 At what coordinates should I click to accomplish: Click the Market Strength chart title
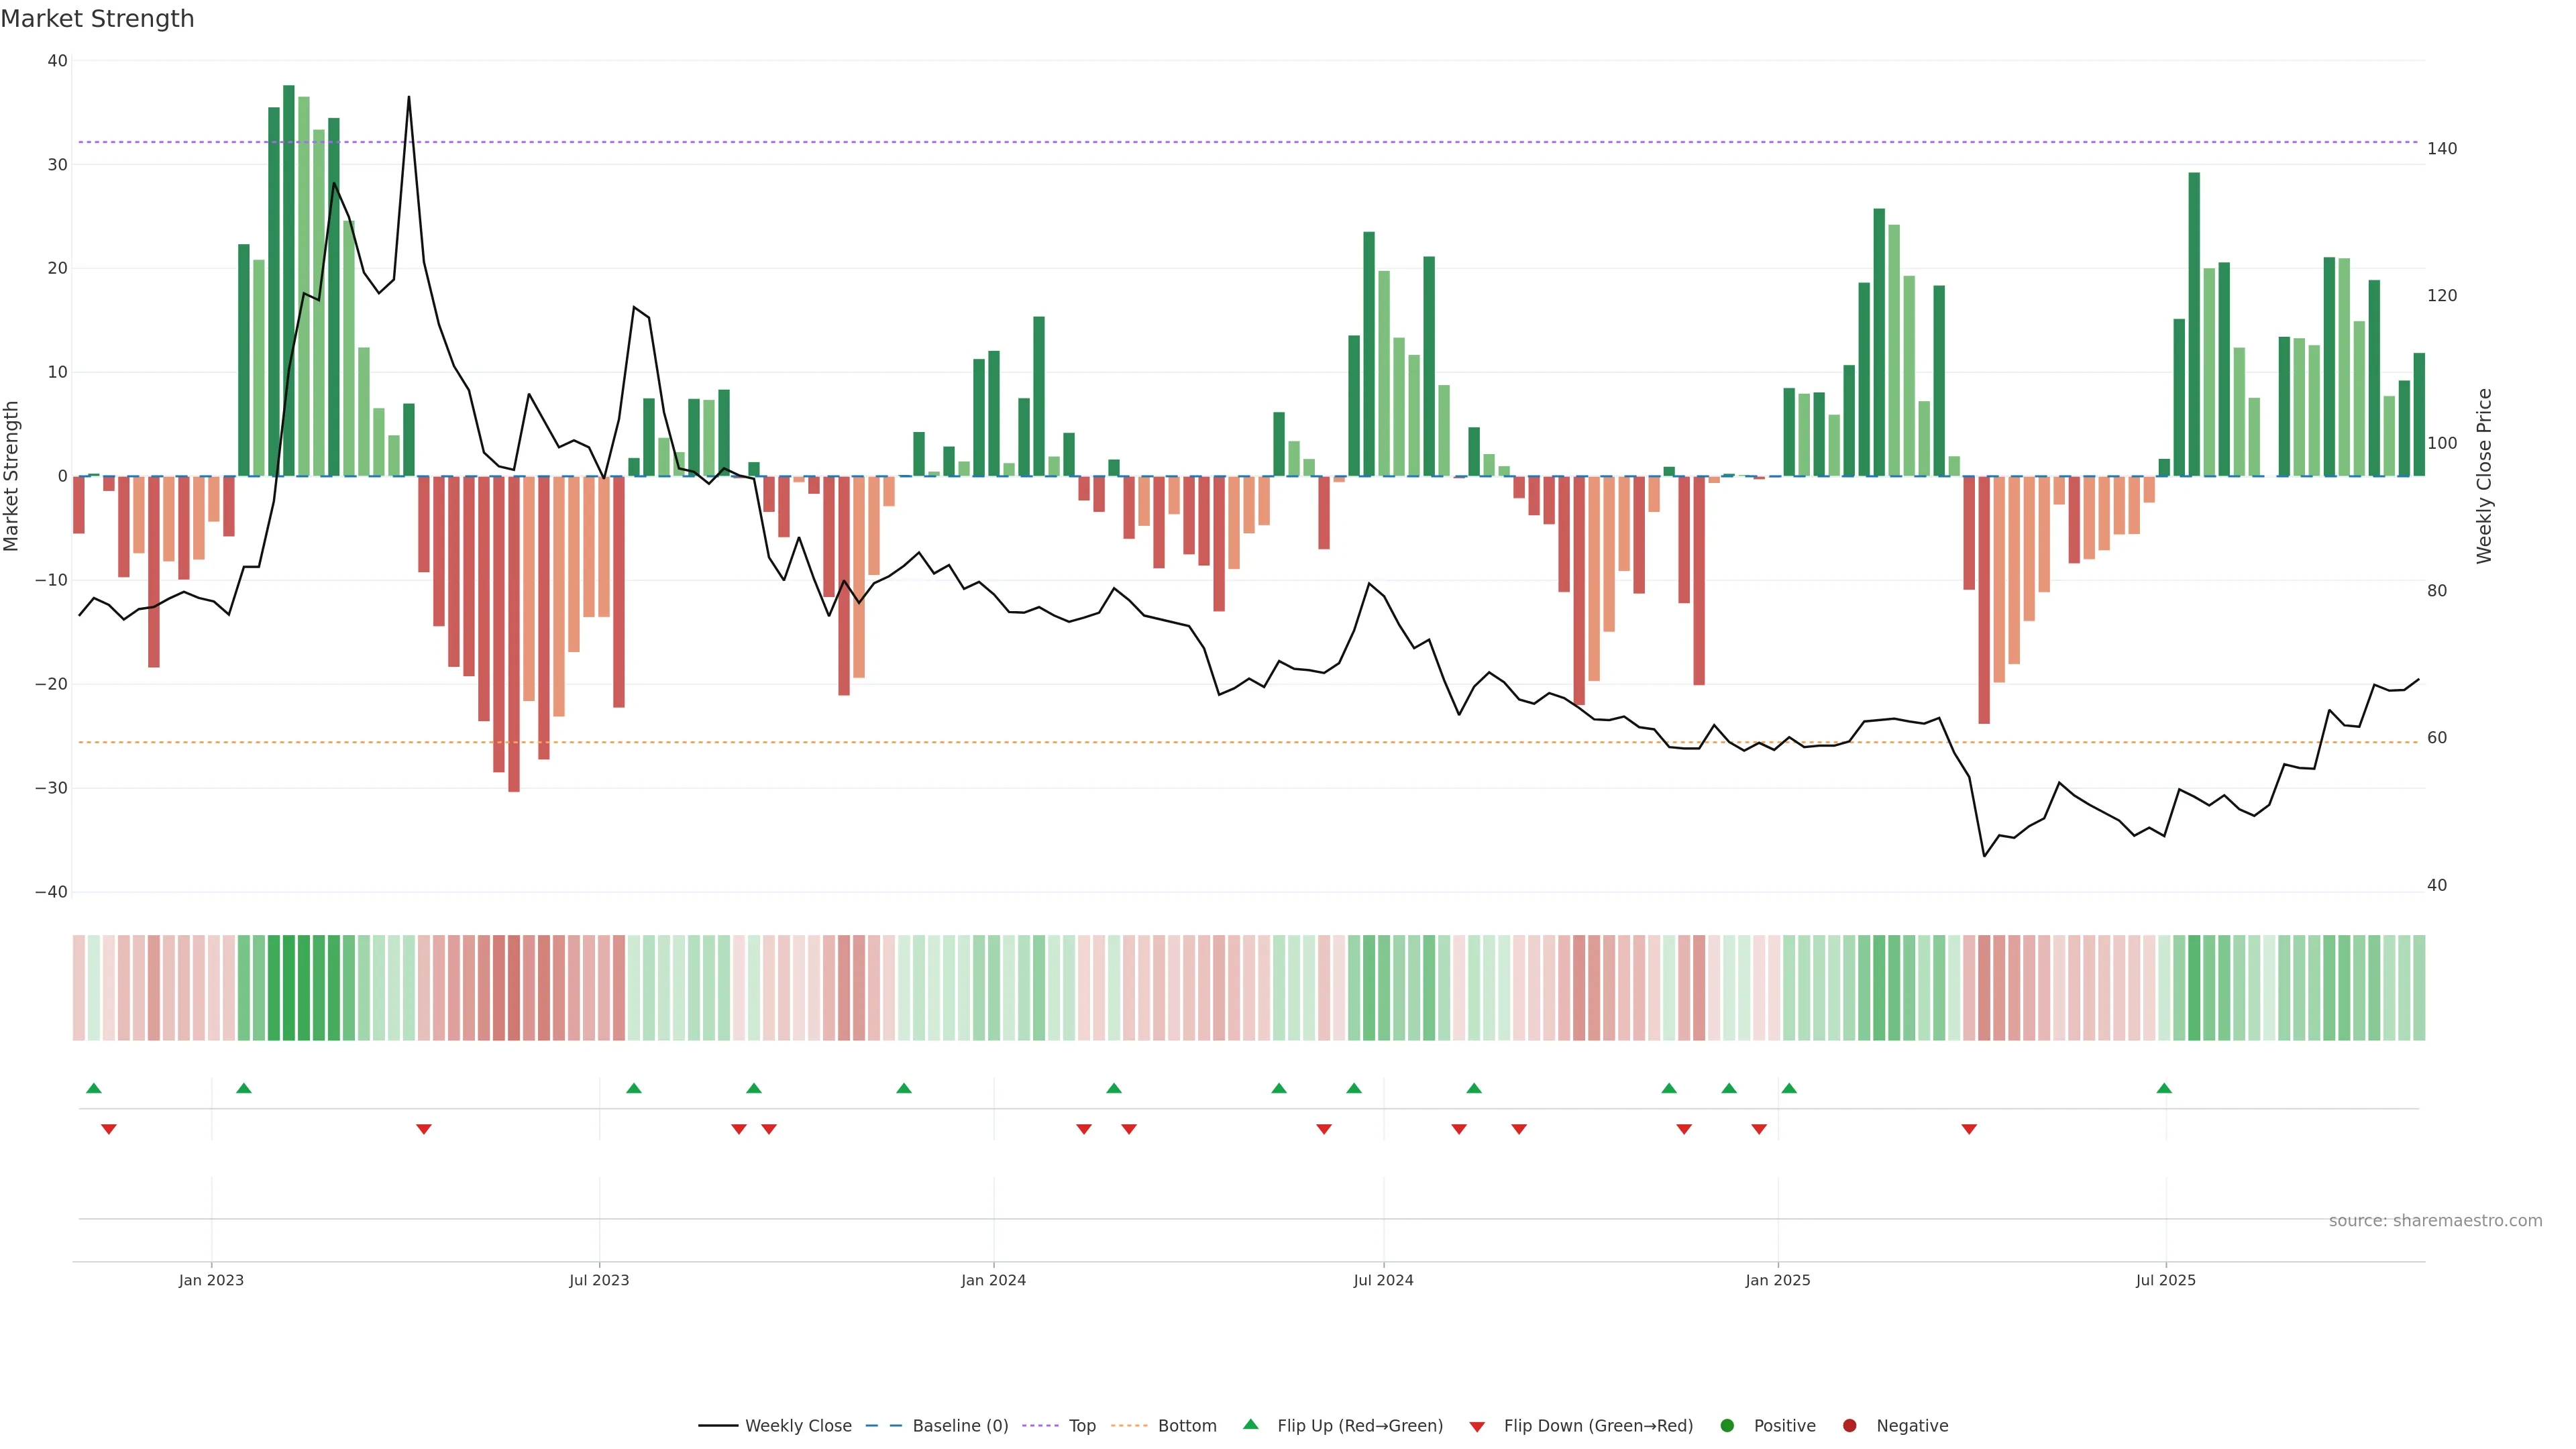point(97,19)
